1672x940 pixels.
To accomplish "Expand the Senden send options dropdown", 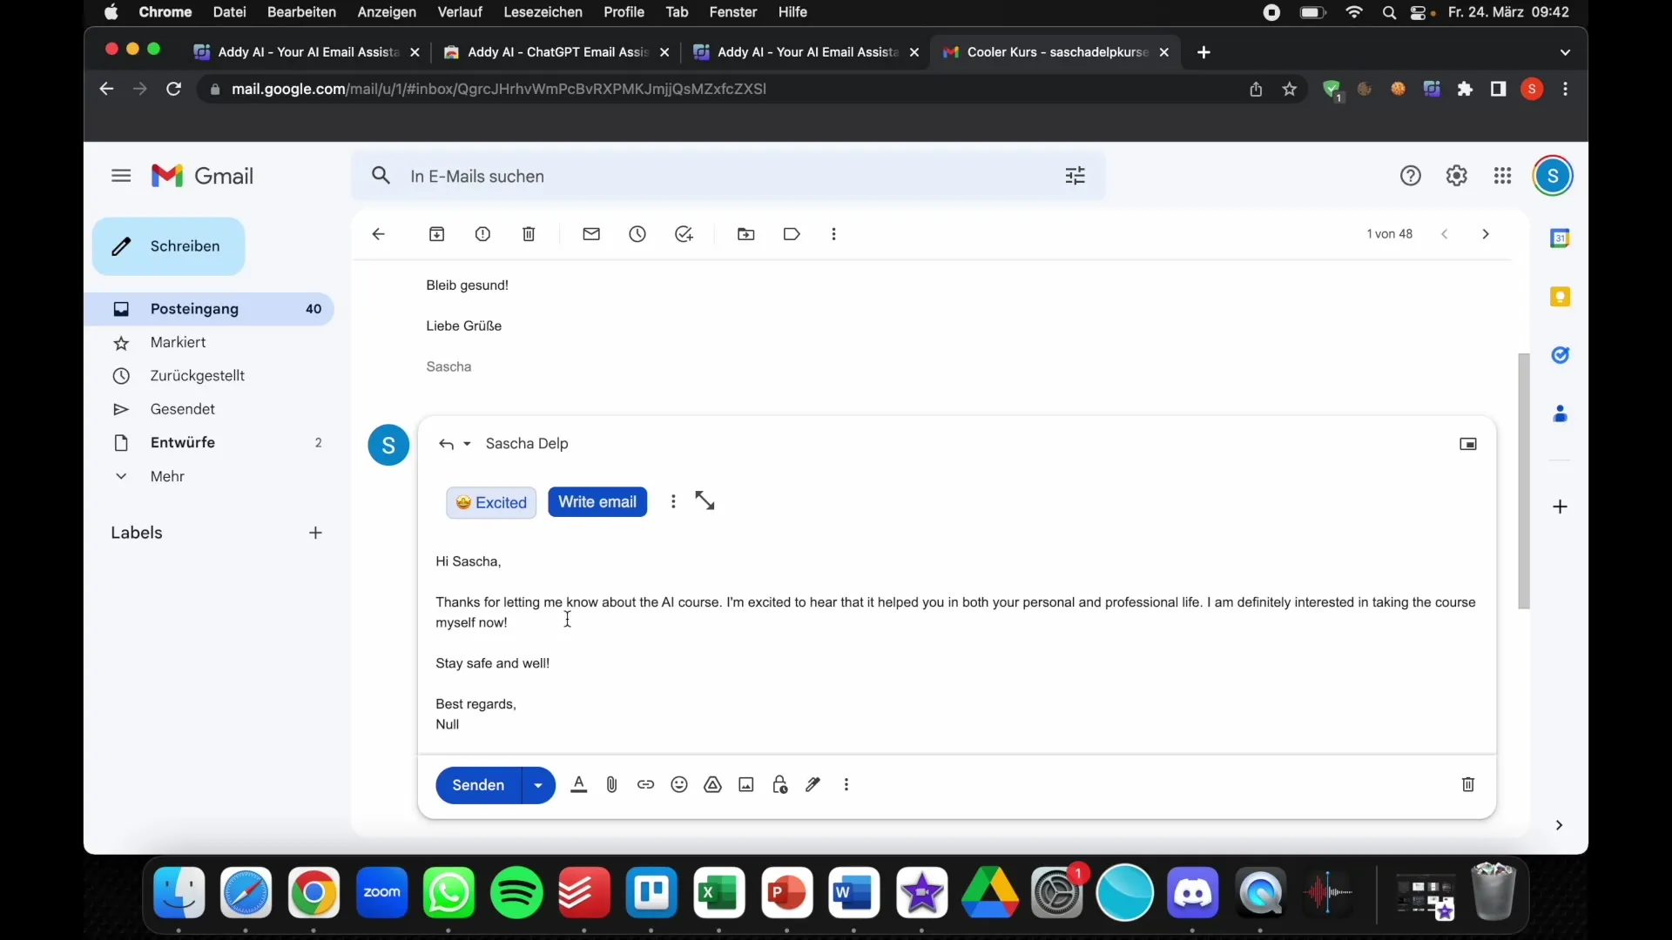I will pyautogui.click(x=536, y=785).
